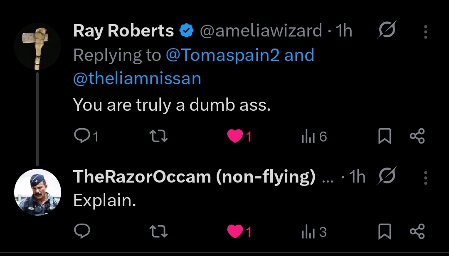Unlike TheRazorOccam's "Explain." tweet
This screenshot has width=449, height=256.
point(236,232)
